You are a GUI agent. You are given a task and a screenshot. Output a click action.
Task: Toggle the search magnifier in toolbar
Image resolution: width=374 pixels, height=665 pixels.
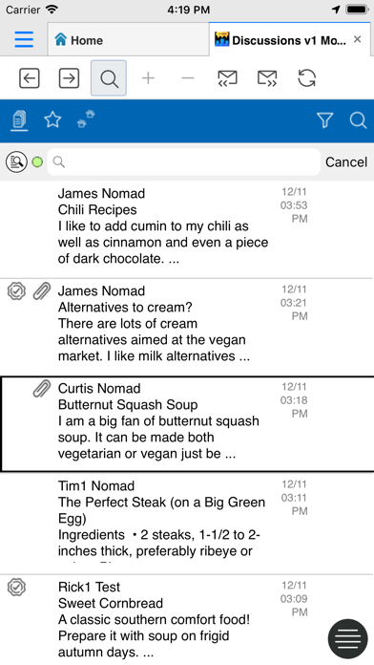[x=109, y=78]
